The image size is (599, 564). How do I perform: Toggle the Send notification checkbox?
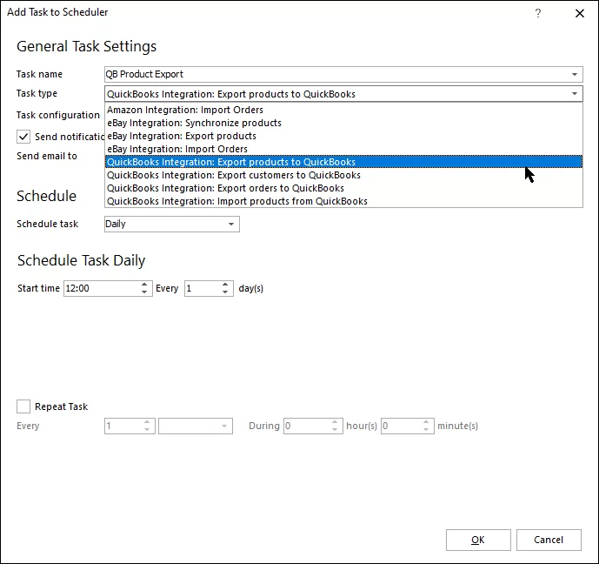(24, 137)
